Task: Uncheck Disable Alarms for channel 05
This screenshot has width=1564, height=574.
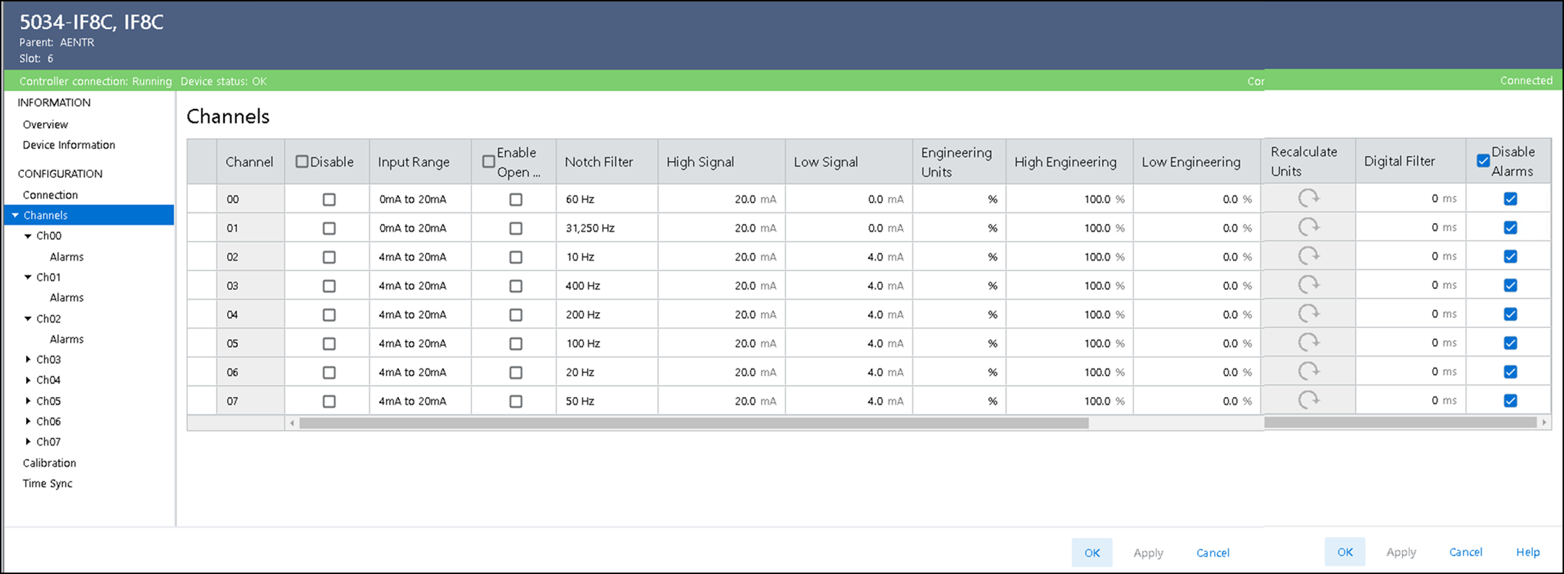Action: 1510,343
